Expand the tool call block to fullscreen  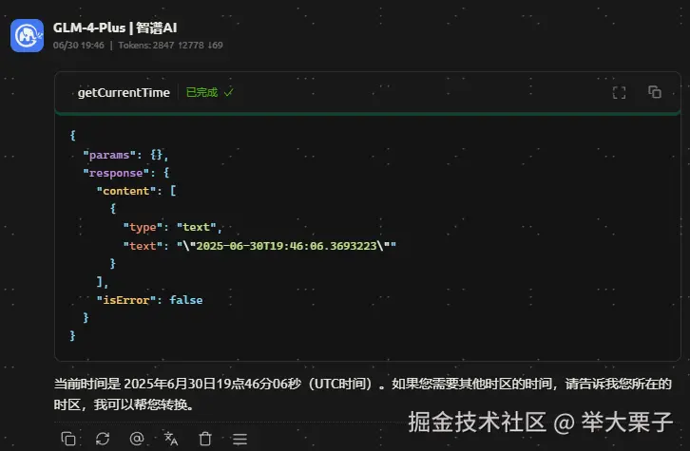619,92
